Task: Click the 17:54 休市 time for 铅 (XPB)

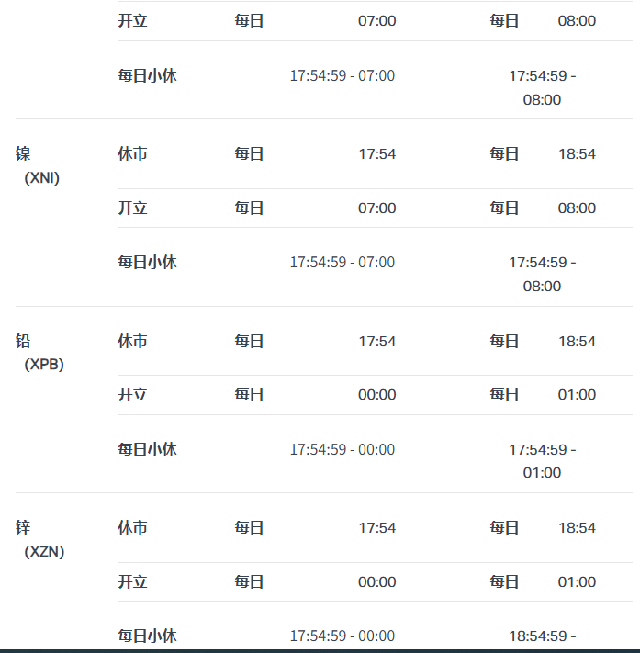Action: point(376,342)
